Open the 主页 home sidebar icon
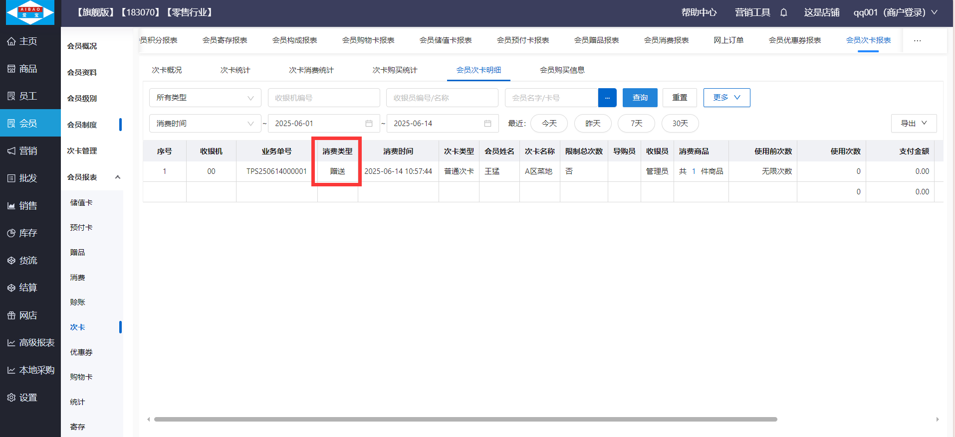Screen dimensions: 955x437 [x=11, y=41]
